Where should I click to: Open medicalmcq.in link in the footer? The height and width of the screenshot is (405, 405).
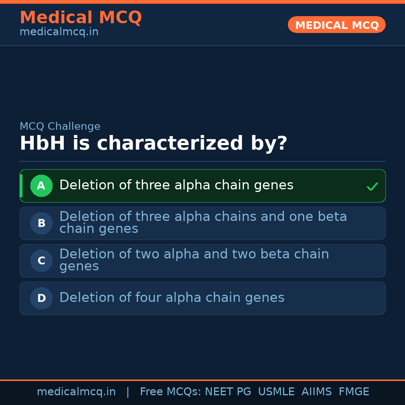[x=76, y=392]
